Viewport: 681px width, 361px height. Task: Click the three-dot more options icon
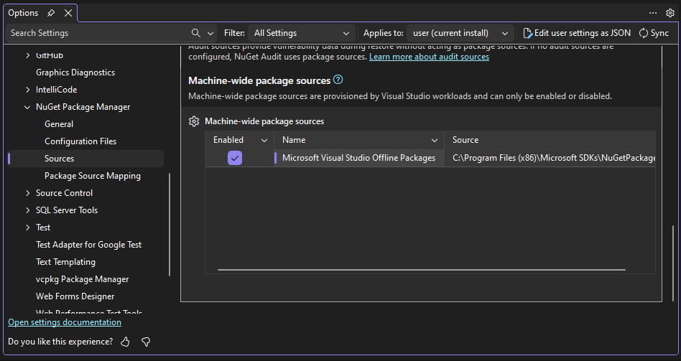653,13
